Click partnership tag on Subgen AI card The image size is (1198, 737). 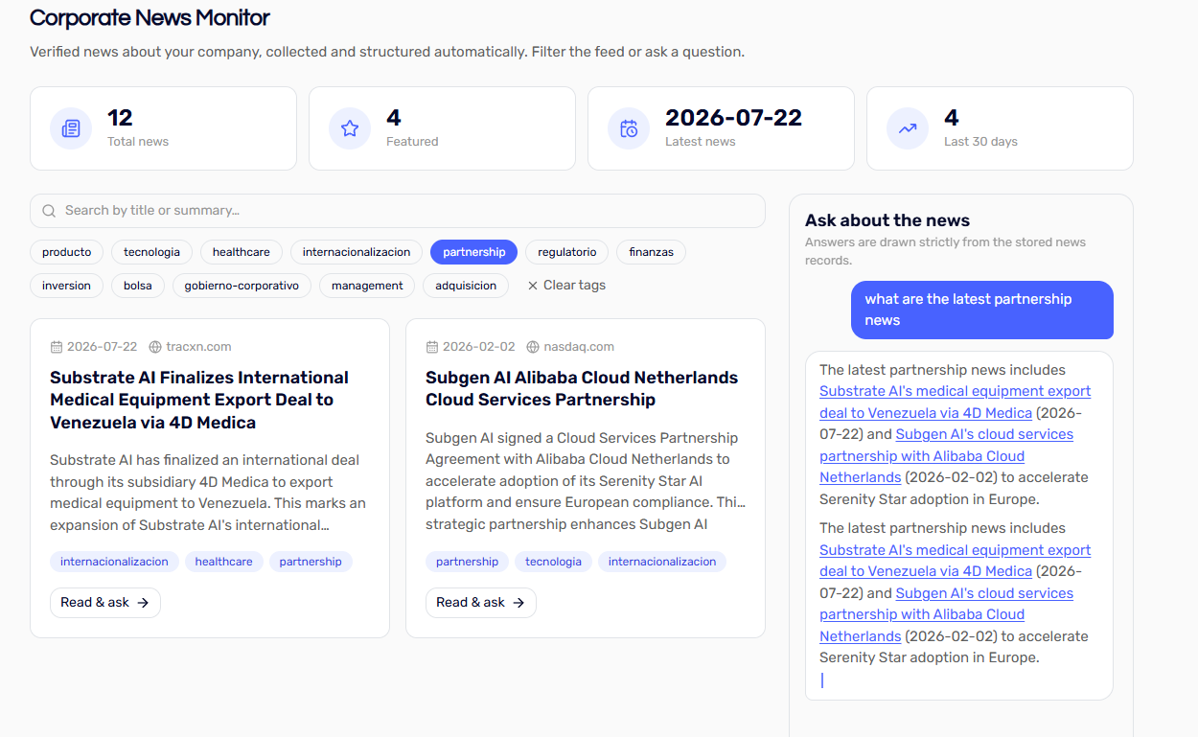click(467, 562)
